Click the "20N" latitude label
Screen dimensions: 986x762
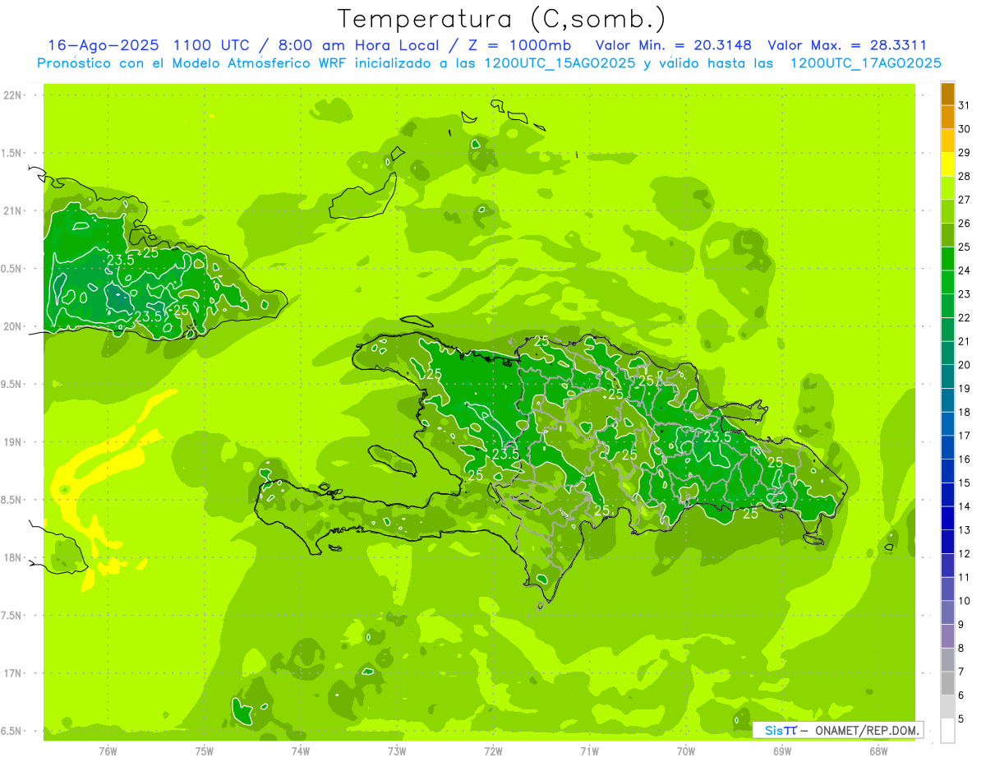pyautogui.click(x=12, y=326)
